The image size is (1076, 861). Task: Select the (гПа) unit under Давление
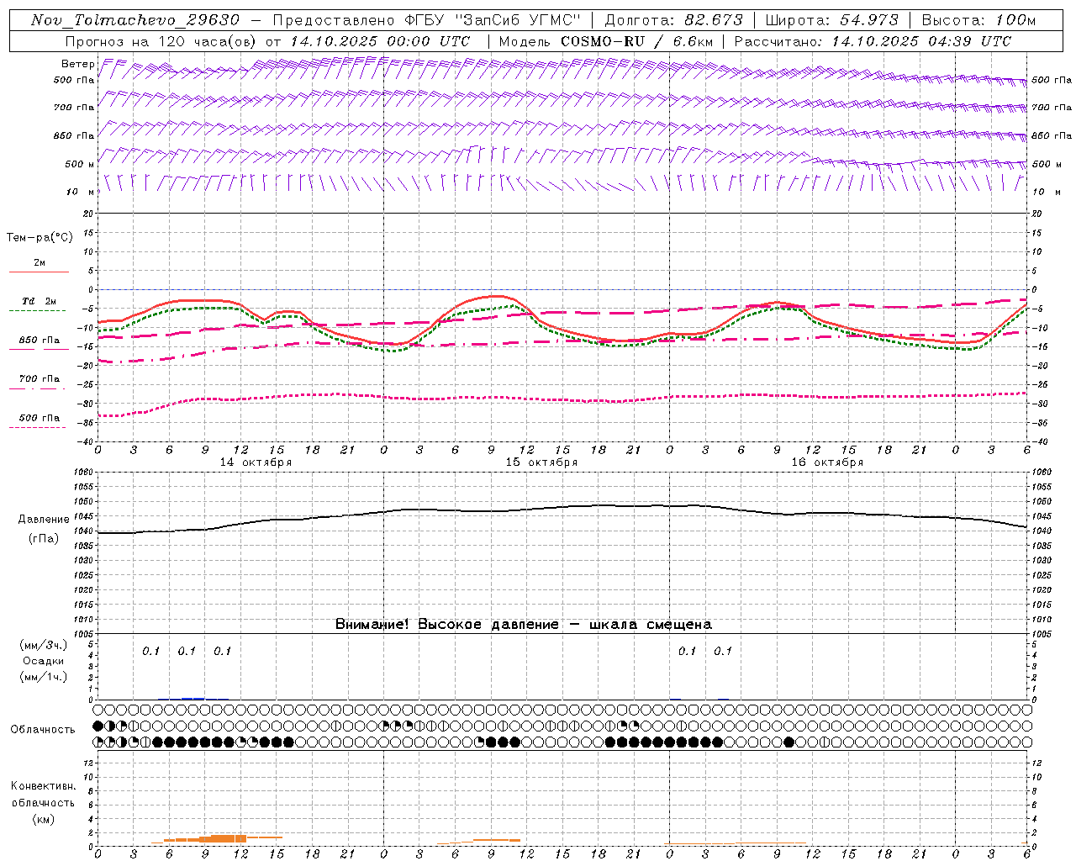[x=44, y=538]
